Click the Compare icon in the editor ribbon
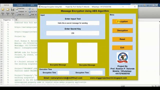 coord(17,12)
